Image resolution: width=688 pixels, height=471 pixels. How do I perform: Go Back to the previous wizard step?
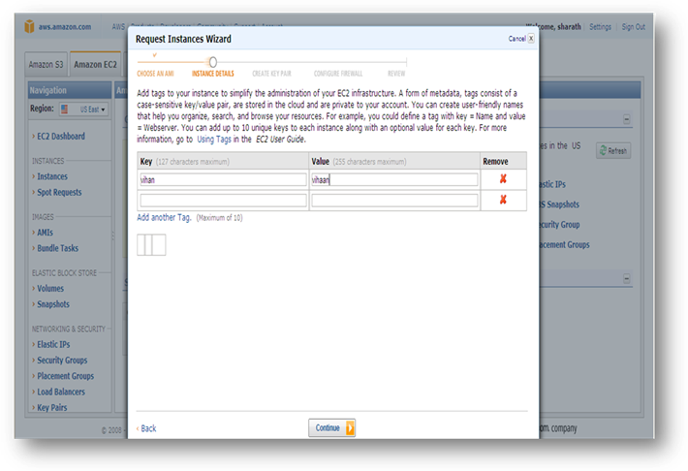(146, 428)
